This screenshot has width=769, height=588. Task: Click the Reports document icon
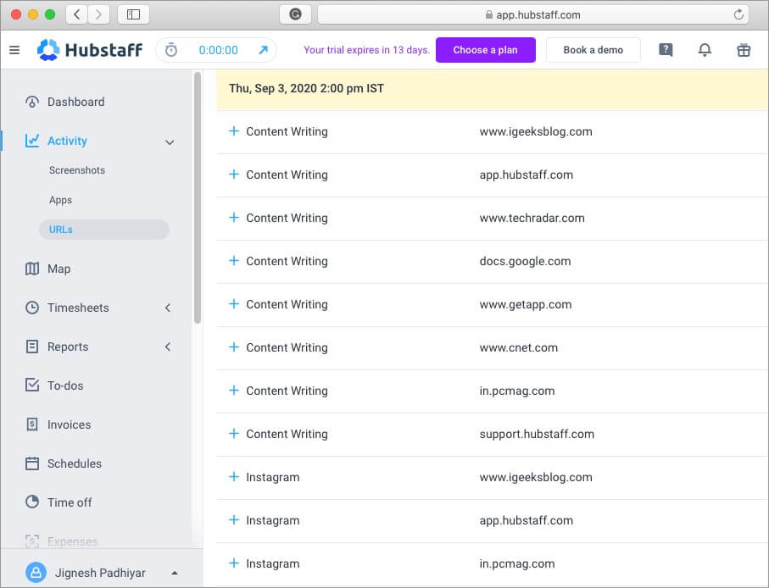[x=32, y=347]
